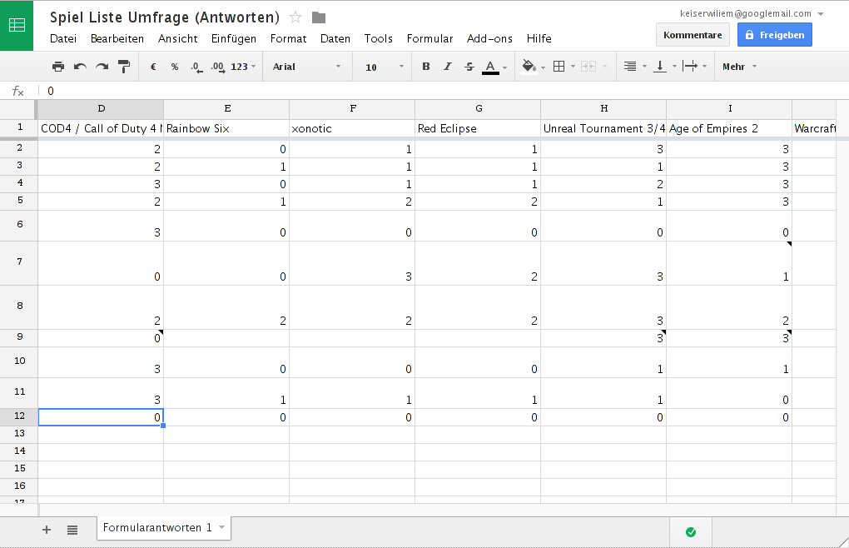Toggle bold formatting
This screenshot has width=849, height=548.
coord(426,67)
